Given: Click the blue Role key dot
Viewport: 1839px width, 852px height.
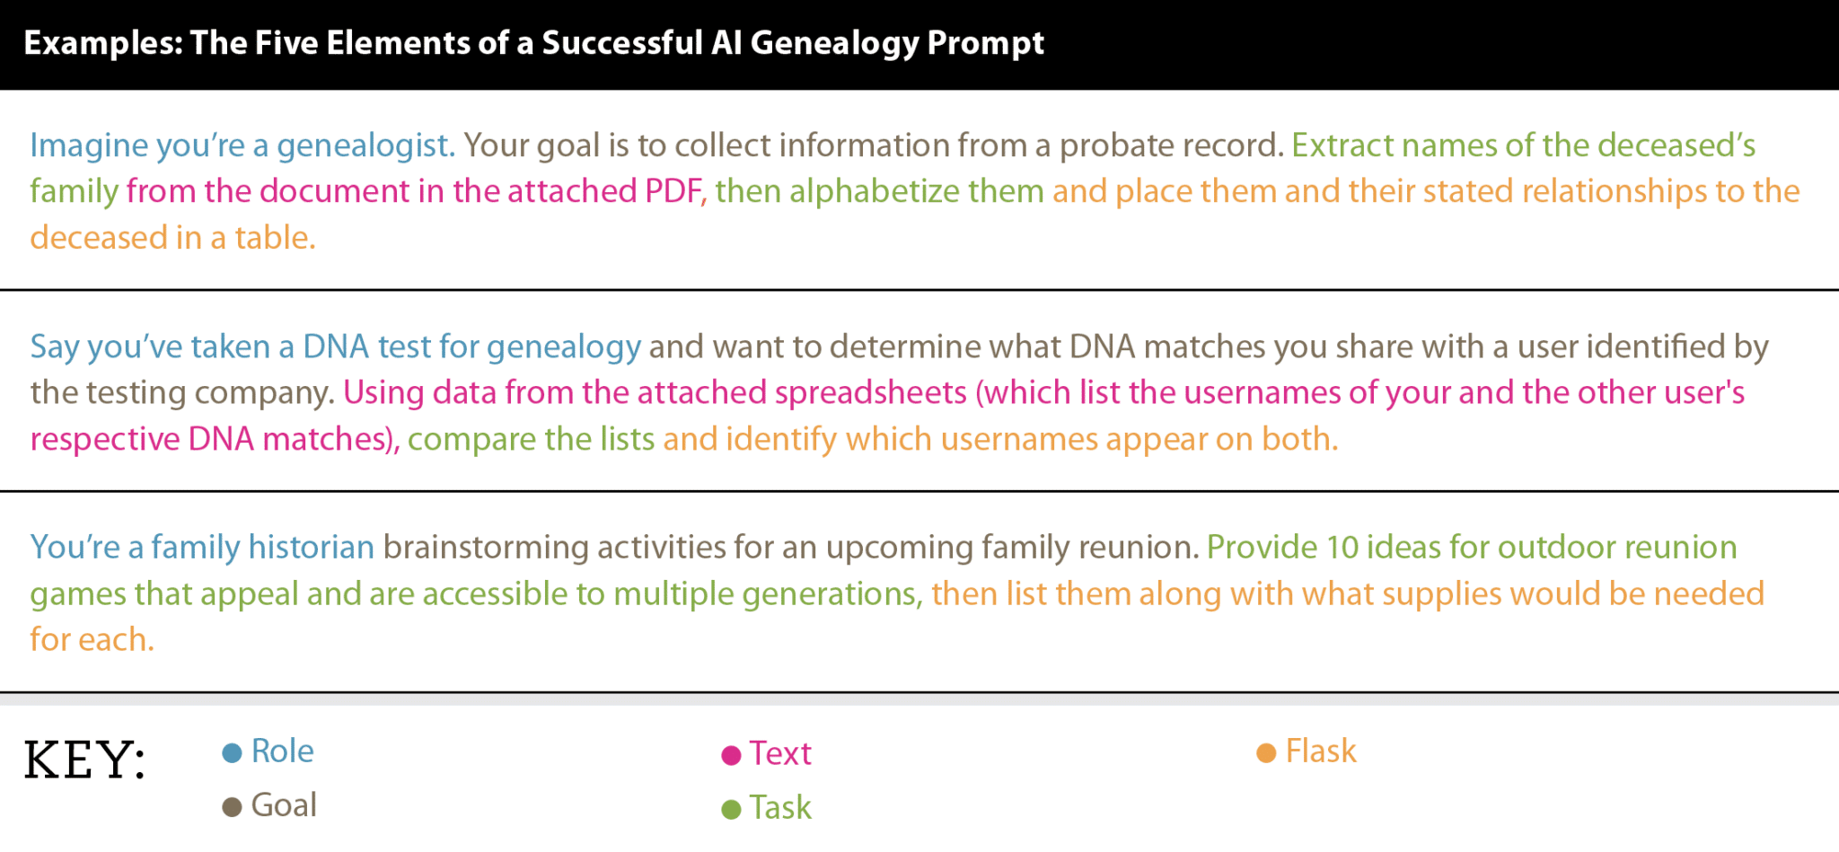Looking at the screenshot, I should [232, 753].
